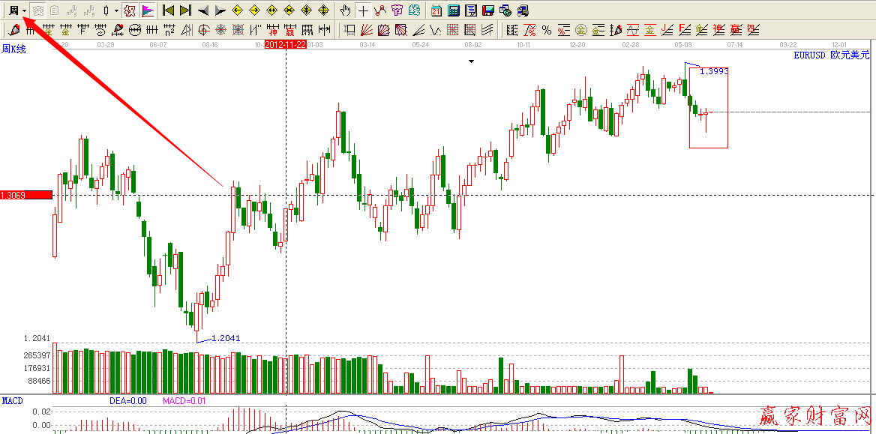Click the 周K线 chart label
The height and width of the screenshot is (434, 876).
point(13,49)
